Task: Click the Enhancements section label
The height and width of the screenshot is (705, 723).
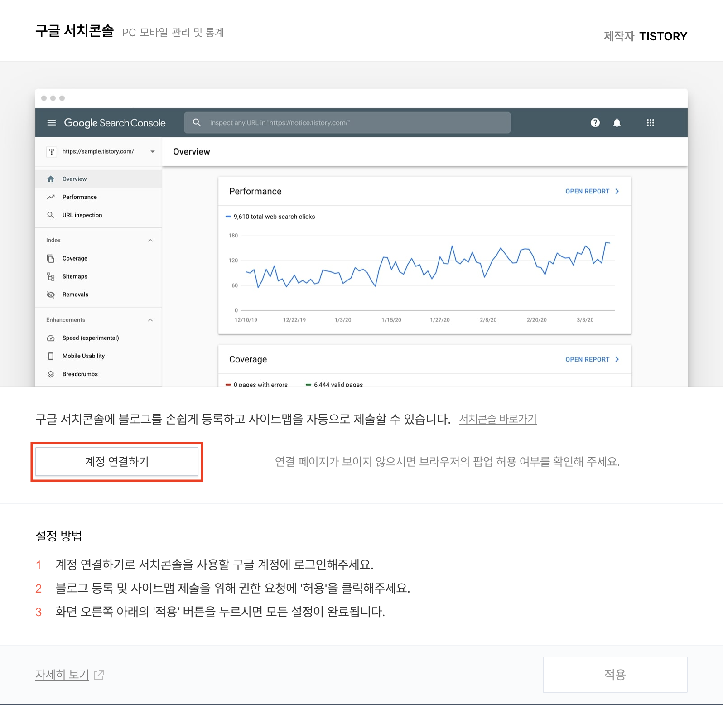Action: (66, 320)
